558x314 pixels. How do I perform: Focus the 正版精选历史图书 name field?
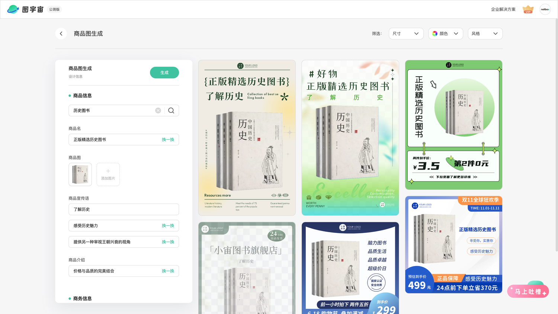click(x=124, y=140)
